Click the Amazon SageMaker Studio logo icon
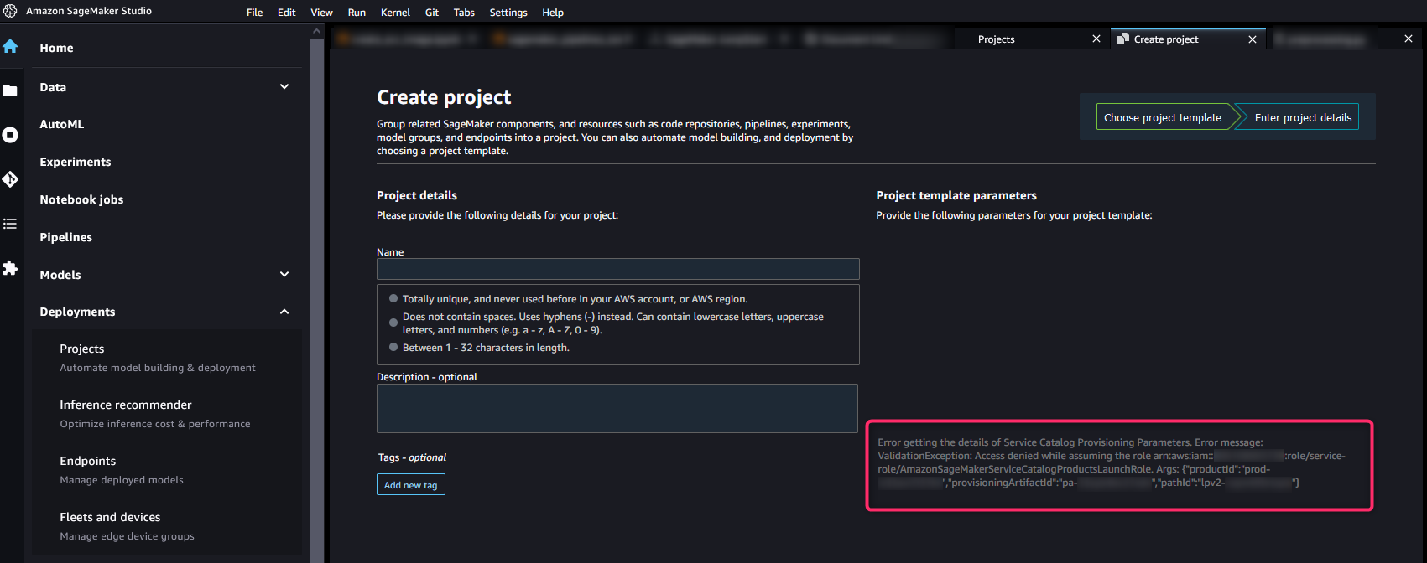Screen dimensions: 1427x563 pyautogui.click(x=10, y=11)
